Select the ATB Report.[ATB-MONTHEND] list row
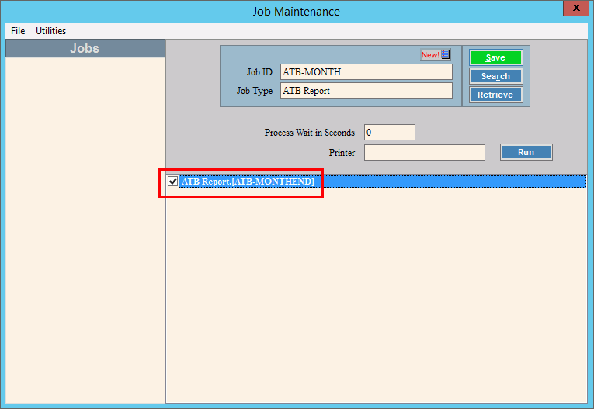This screenshot has width=594, height=409. 380,182
